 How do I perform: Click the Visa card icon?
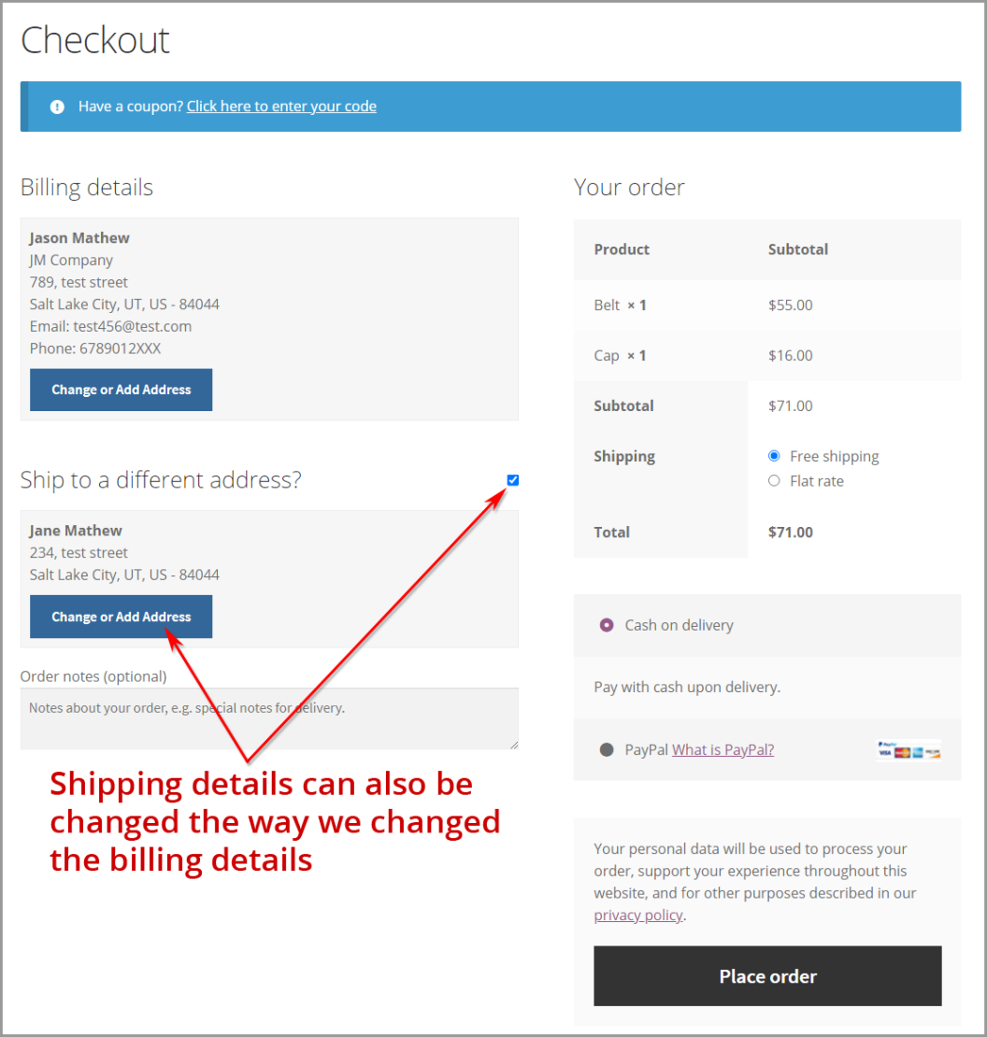884,753
